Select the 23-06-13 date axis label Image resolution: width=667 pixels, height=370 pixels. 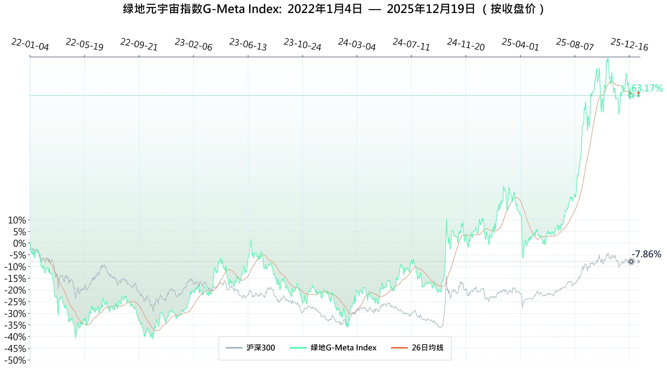[248, 45]
